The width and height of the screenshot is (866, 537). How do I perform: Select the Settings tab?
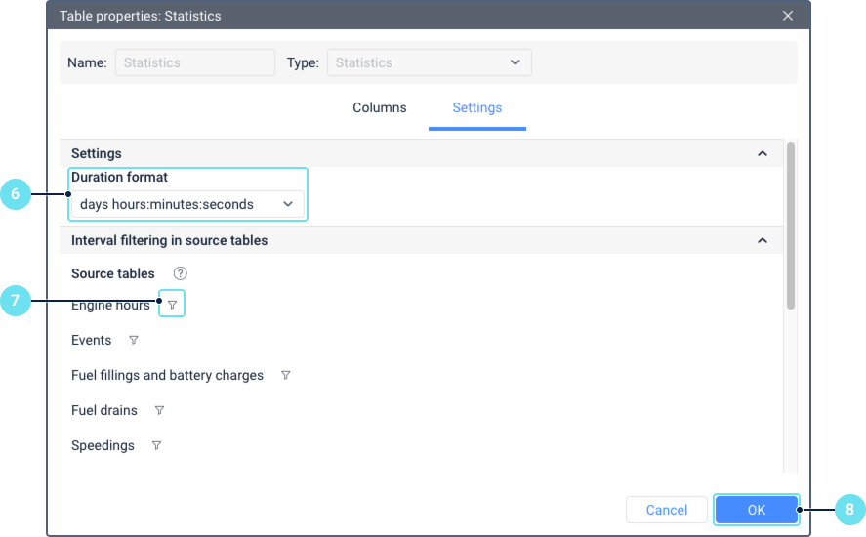(x=477, y=107)
